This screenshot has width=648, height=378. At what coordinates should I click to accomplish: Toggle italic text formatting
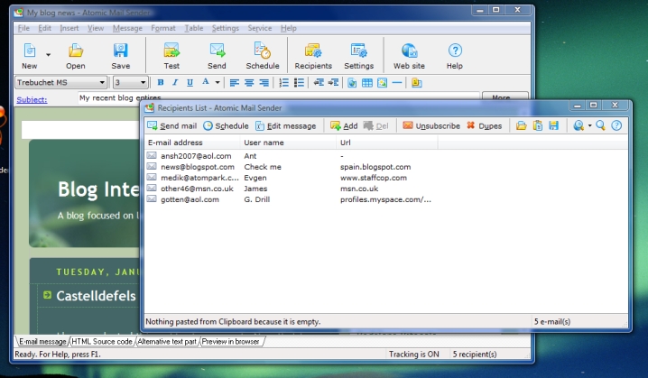tap(175, 83)
